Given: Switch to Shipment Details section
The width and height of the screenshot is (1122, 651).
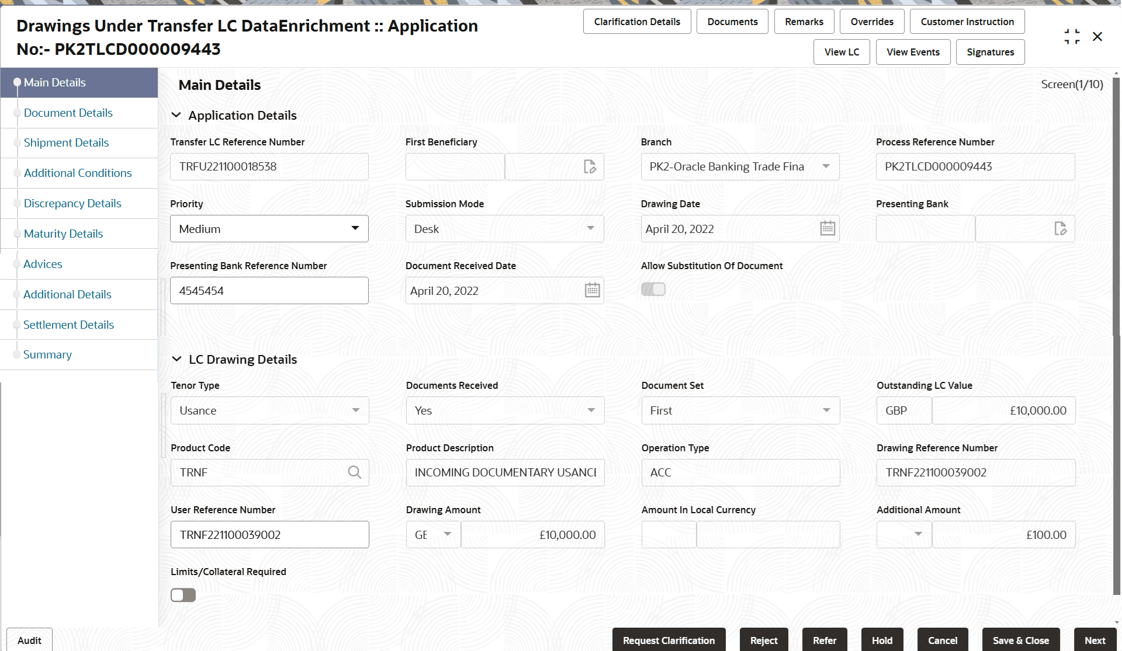Looking at the screenshot, I should (x=66, y=142).
